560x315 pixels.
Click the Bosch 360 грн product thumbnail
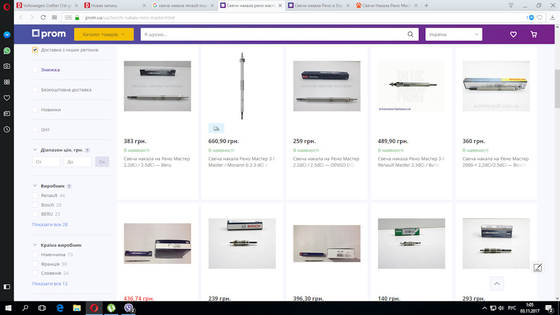tap(496, 86)
